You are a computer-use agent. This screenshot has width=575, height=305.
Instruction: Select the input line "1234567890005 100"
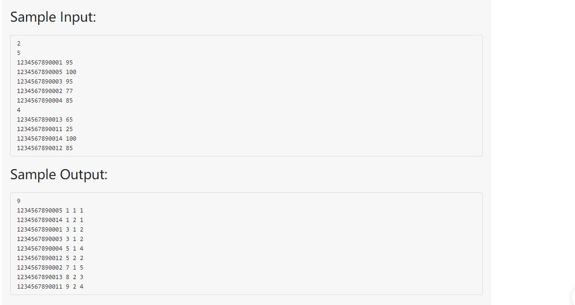[47, 72]
